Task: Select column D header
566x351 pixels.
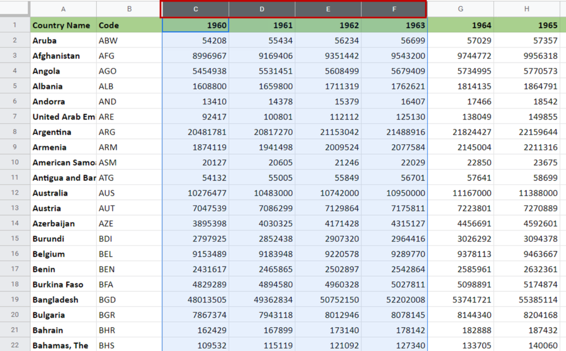Action: [x=261, y=9]
